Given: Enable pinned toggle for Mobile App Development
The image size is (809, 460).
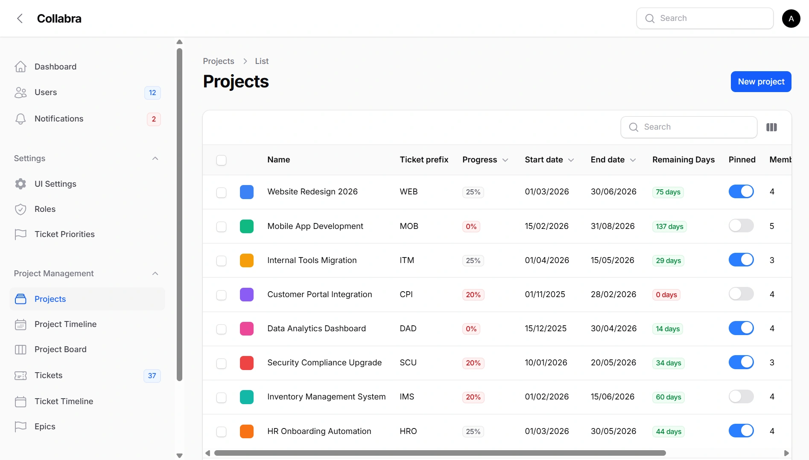Looking at the screenshot, I should (x=741, y=226).
